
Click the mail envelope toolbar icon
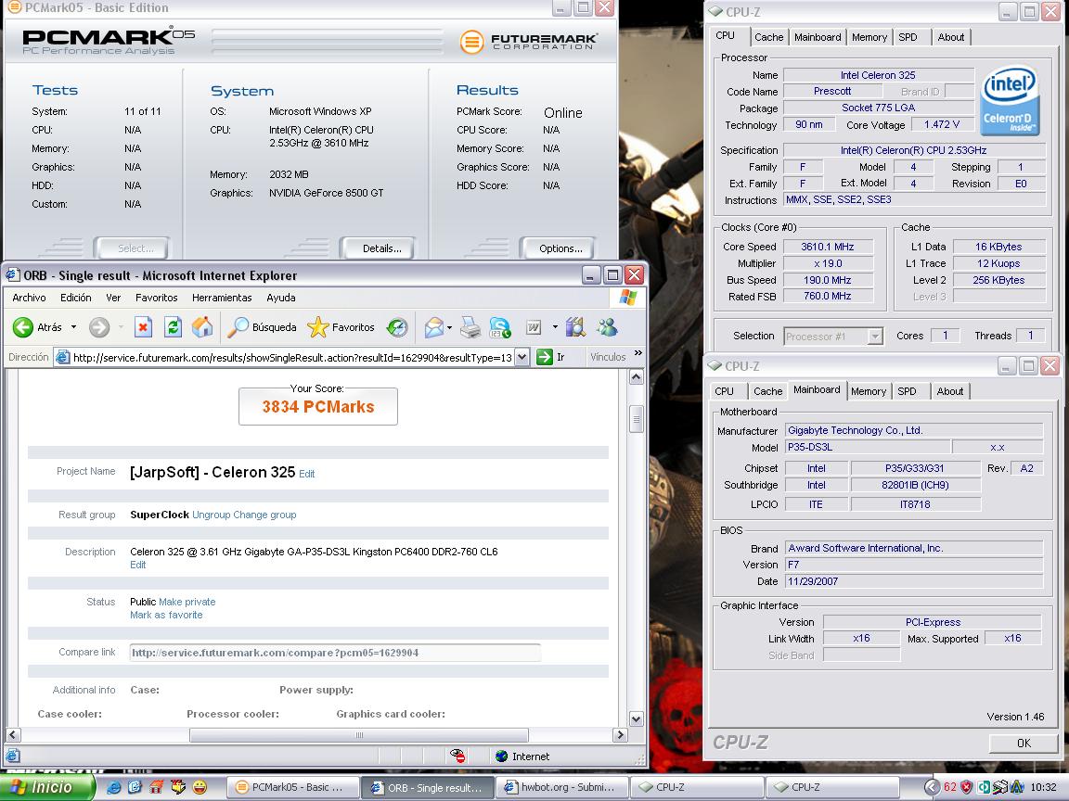(x=433, y=327)
